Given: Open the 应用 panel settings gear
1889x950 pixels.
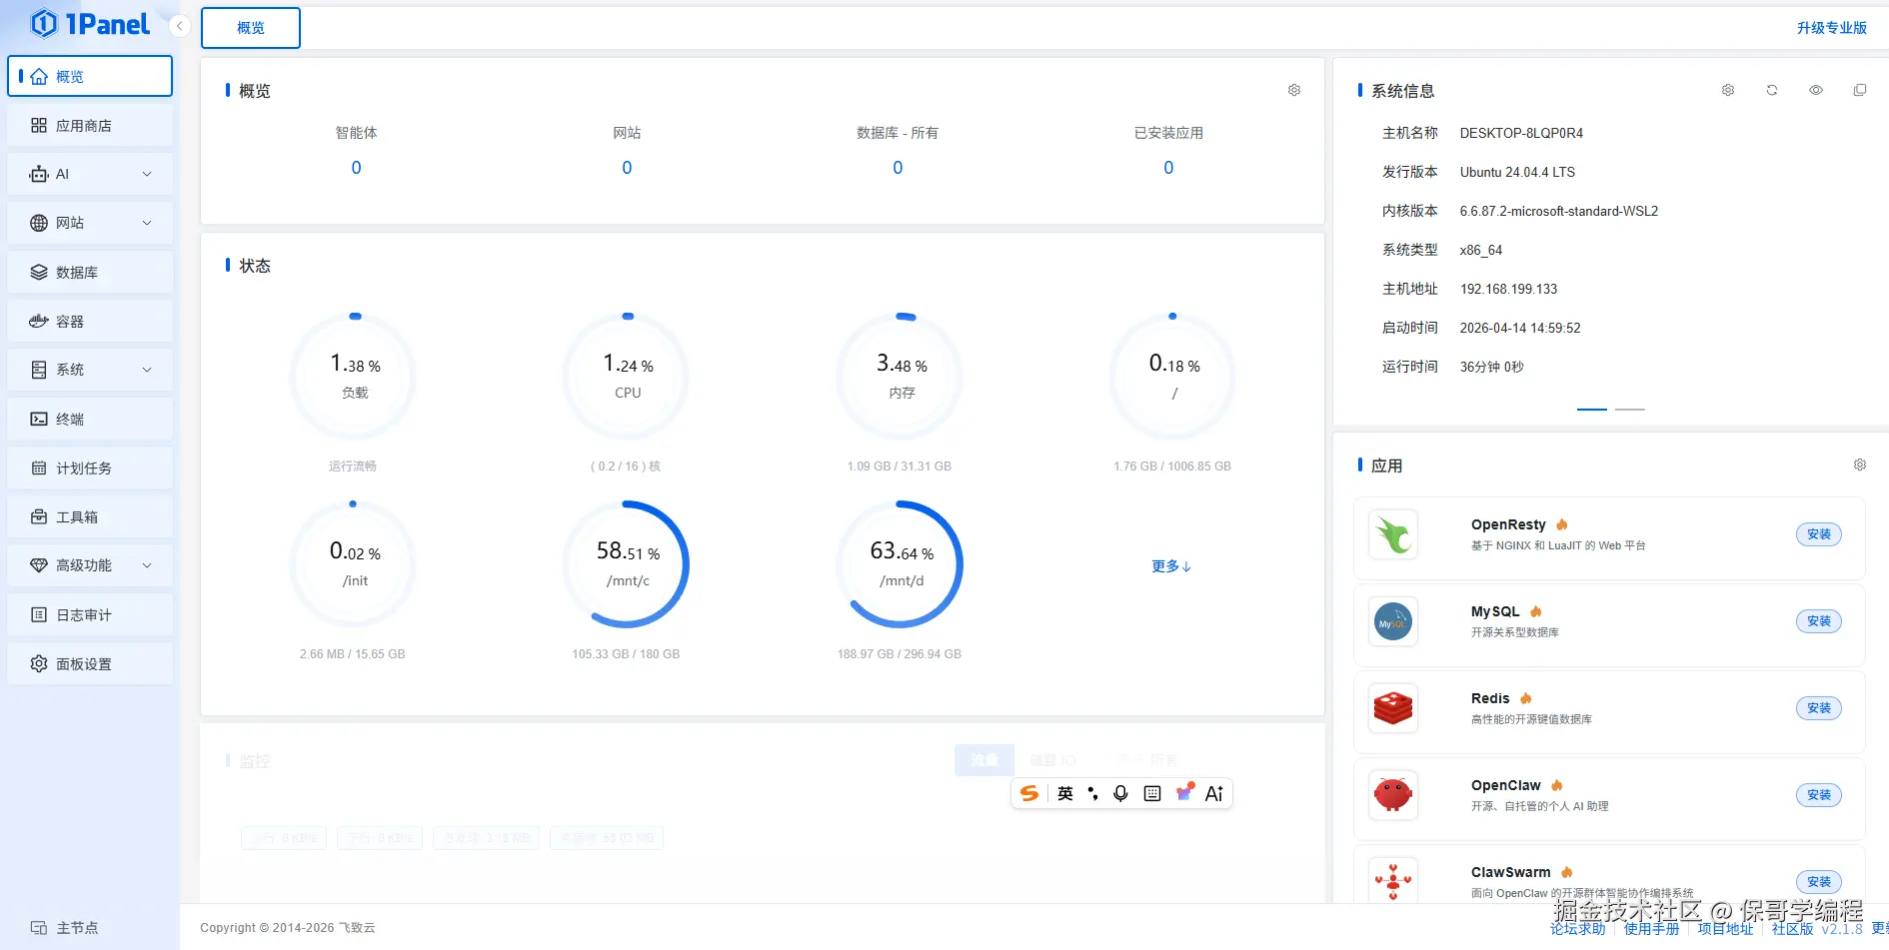Looking at the screenshot, I should tap(1860, 465).
